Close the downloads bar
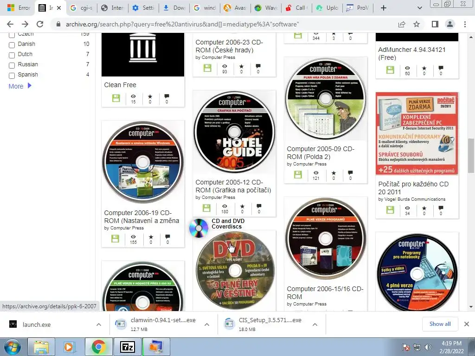 click(x=467, y=324)
